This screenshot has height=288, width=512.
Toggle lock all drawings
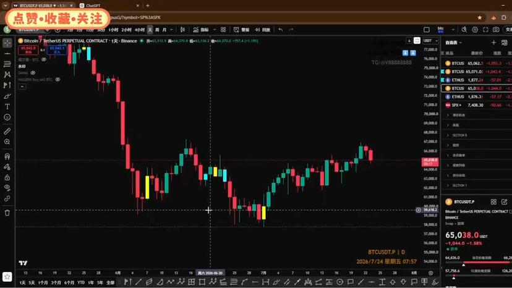(x=7, y=177)
